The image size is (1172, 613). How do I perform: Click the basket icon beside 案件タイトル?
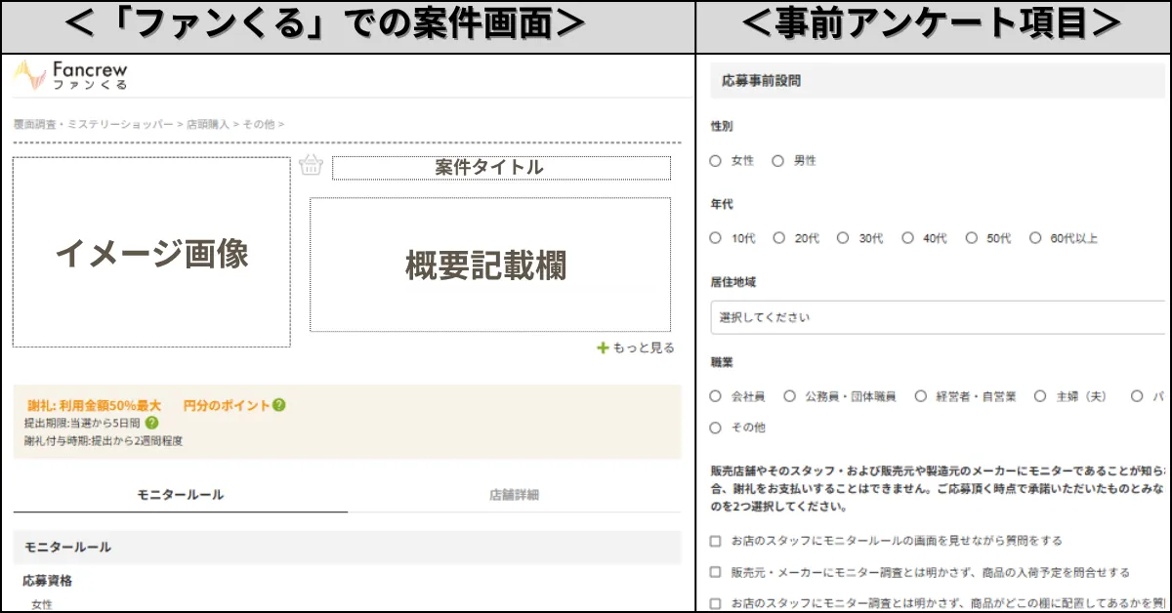pos(311,166)
